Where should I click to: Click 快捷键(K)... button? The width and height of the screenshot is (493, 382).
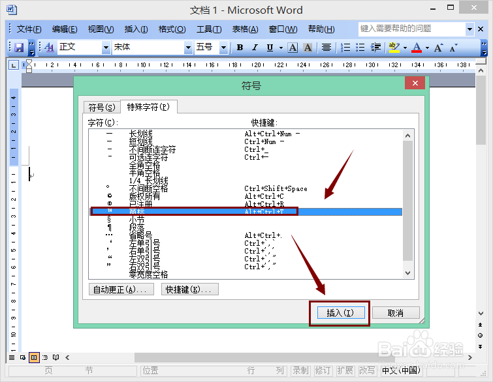coord(189,289)
